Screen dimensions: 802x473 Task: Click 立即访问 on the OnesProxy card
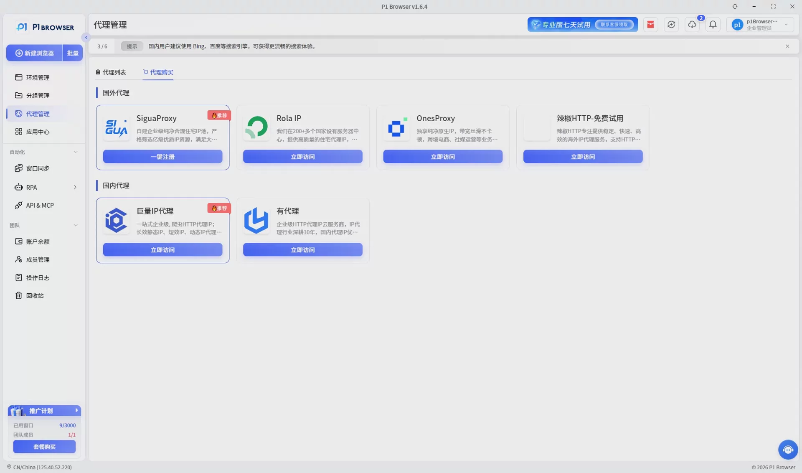(443, 157)
